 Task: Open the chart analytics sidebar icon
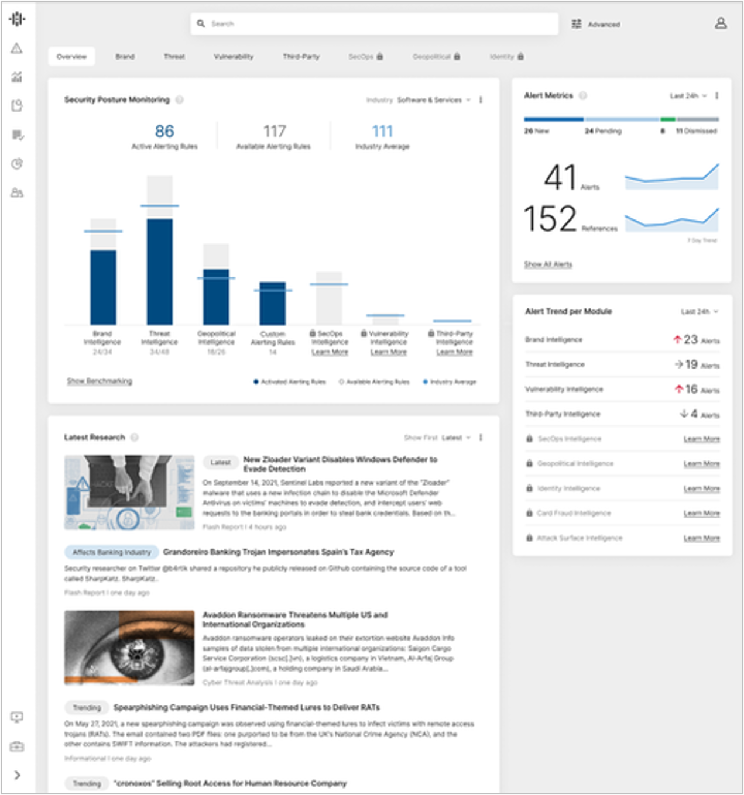(17, 77)
